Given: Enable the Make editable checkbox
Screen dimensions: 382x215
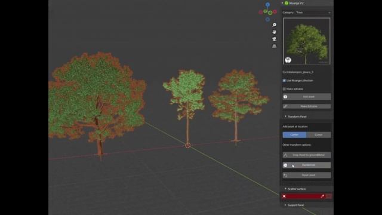Looking at the screenshot, I should point(284,89).
